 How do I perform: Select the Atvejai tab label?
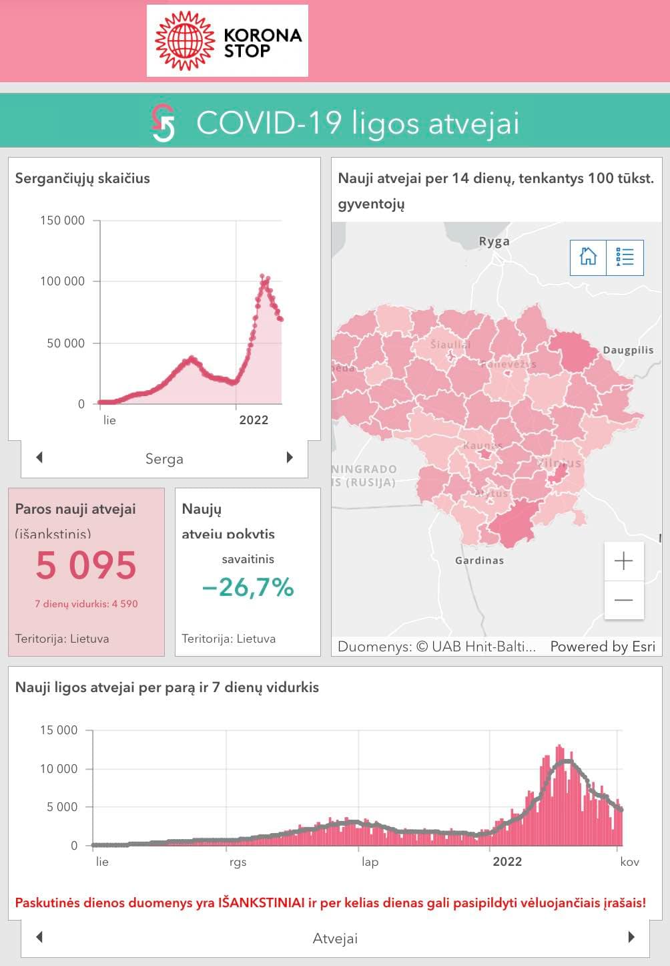335,939
